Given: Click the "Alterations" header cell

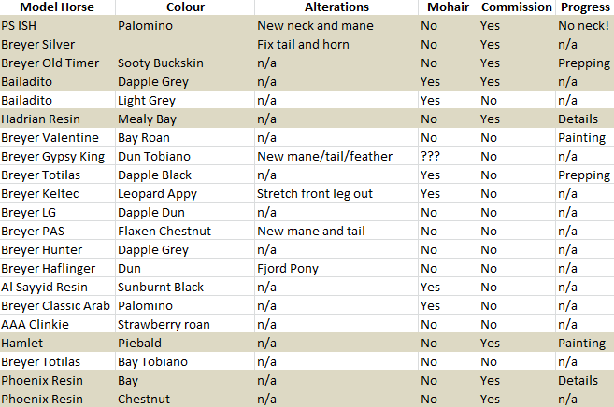Looking at the screenshot, I should [336, 7].
